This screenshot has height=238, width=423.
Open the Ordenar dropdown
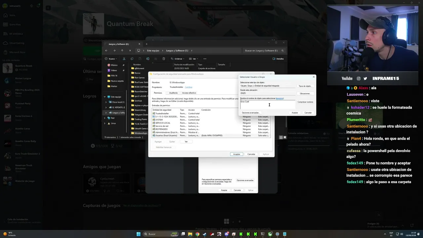point(177,59)
